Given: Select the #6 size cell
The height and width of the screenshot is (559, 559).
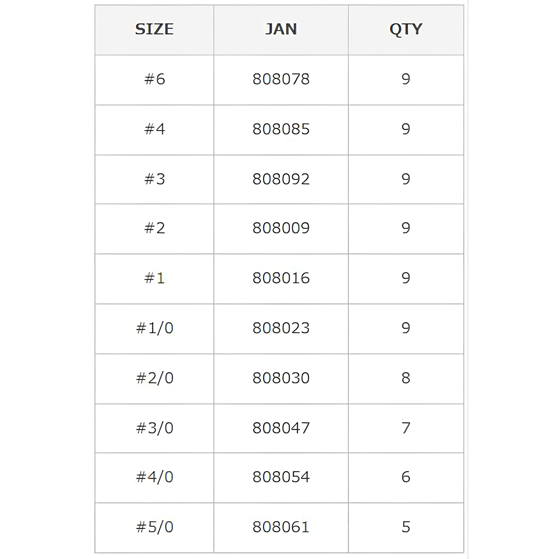Looking at the screenshot, I should tap(155, 79).
